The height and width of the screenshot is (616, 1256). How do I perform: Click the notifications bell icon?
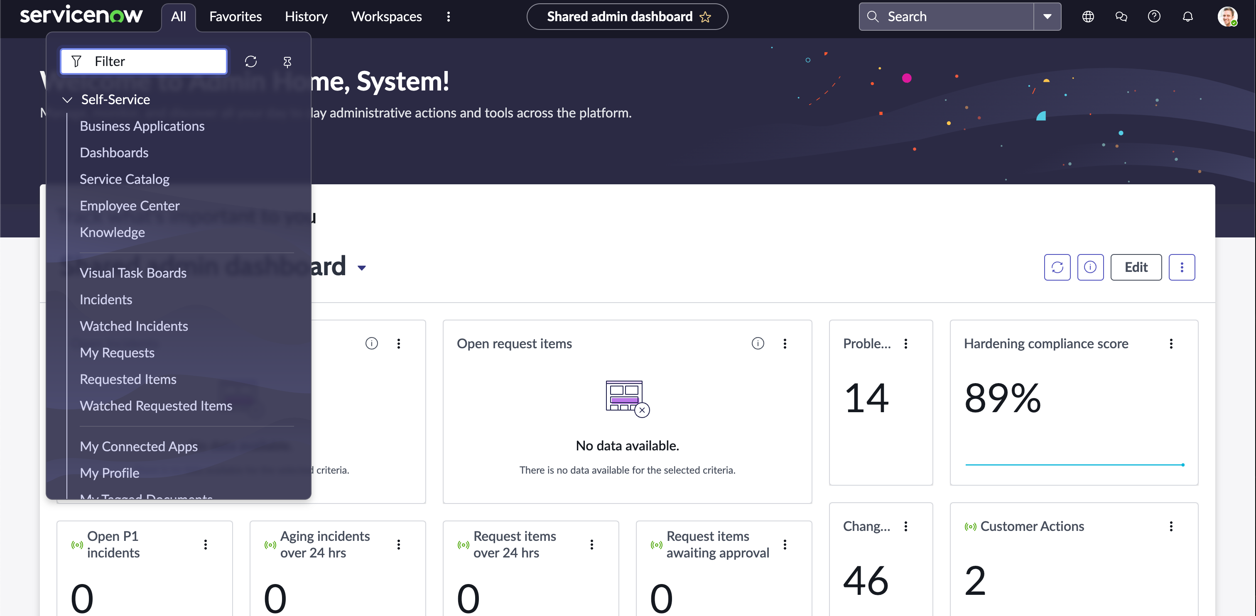click(1188, 17)
